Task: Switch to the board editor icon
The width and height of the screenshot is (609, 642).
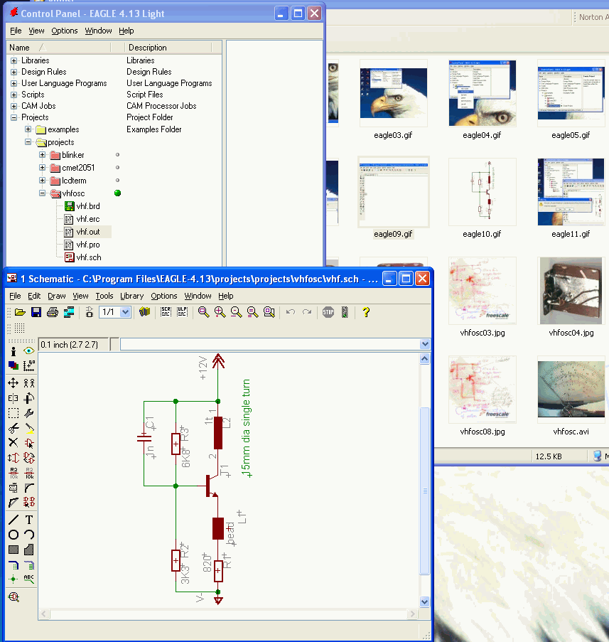Action: click(x=90, y=312)
